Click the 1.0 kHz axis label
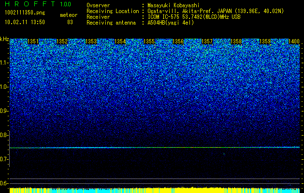The image size is (304, 193). [4, 87]
